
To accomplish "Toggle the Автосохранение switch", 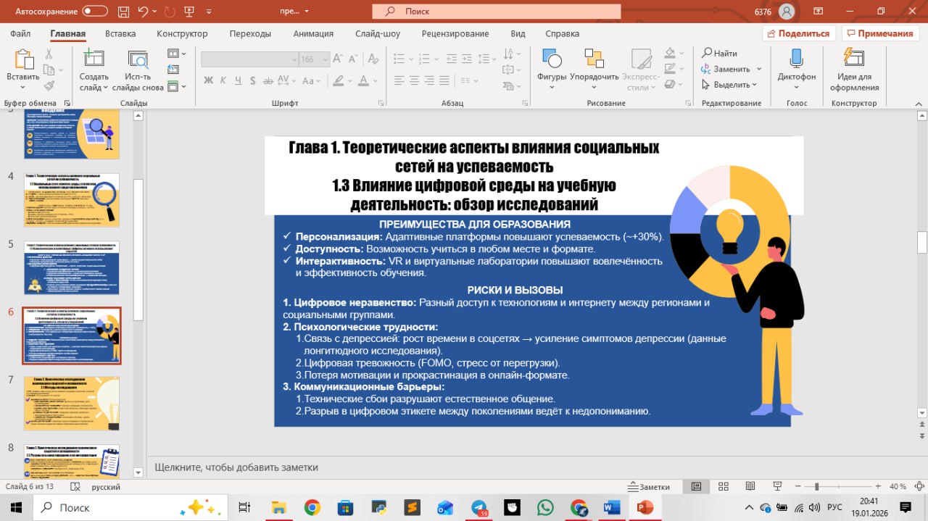I will coord(95,12).
